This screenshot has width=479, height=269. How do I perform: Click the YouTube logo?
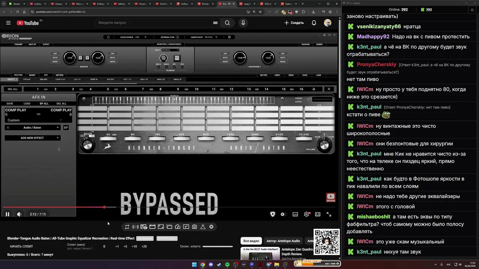pos(28,23)
